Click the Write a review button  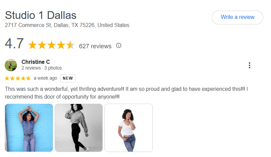tap(237, 17)
